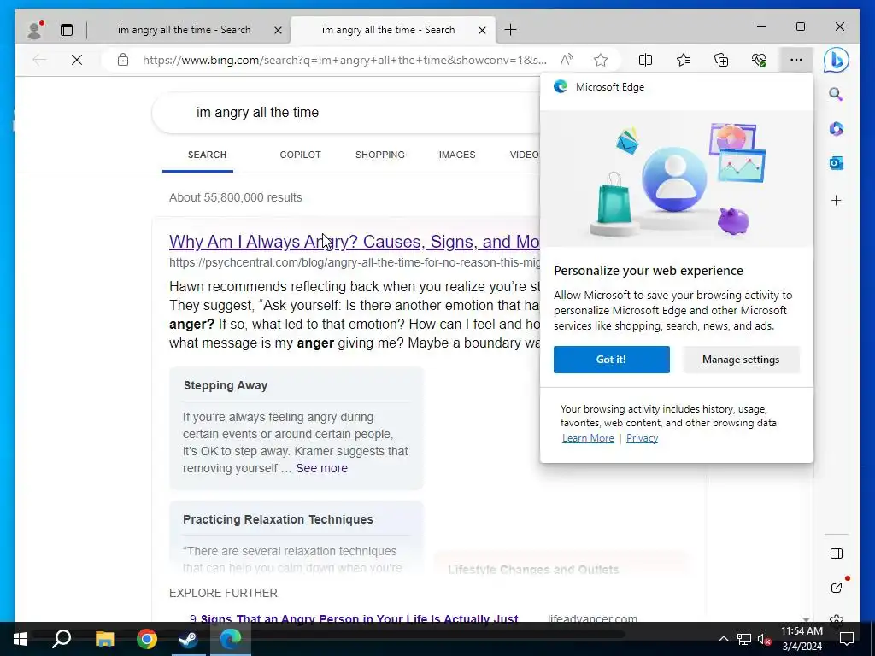The height and width of the screenshot is (656, 875).
Task: Open File Explorer from taskbar
Action: click(x=104, y=639)
